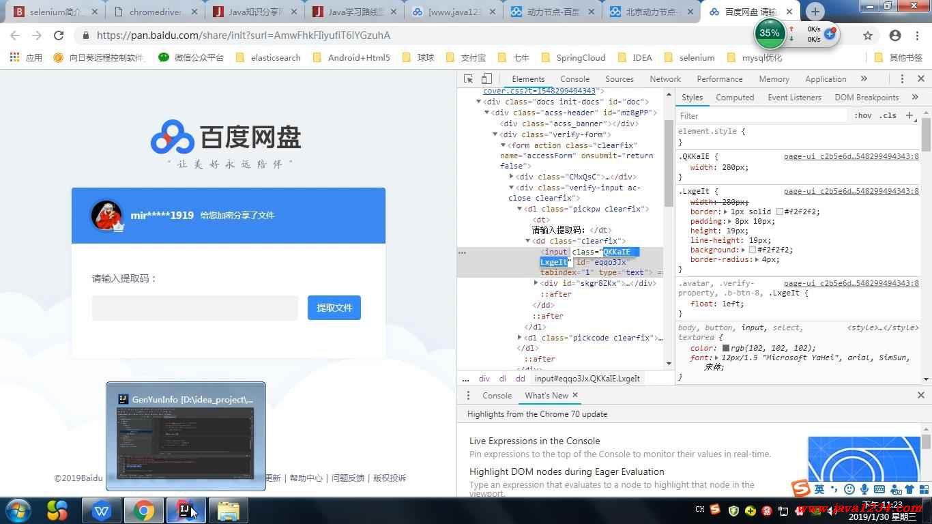This screenshot has height=524, width=932.
Task: Expand the border property shorthand triangle
Action: pos(726,212)
